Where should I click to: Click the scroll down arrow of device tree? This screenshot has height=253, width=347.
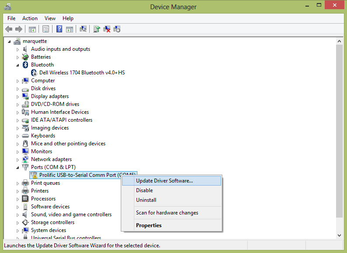point(339,235)
